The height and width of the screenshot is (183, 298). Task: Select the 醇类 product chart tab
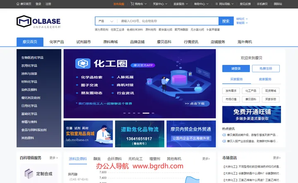(x=97, y=159)
